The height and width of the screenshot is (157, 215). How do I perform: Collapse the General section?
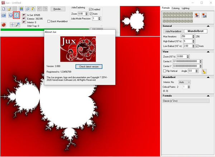tap(208, 26)
